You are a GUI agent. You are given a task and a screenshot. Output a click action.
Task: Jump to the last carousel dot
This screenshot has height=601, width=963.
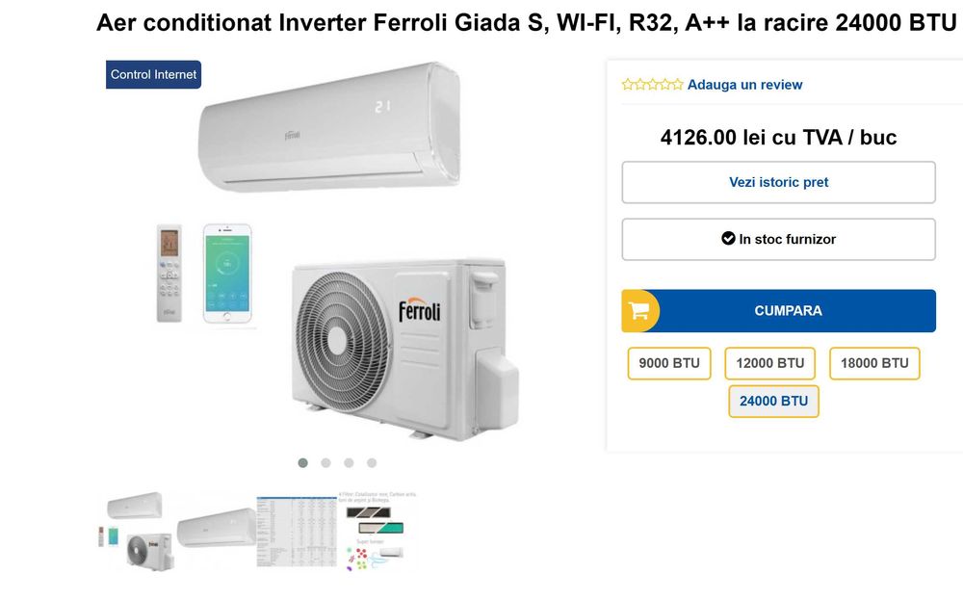372,463
